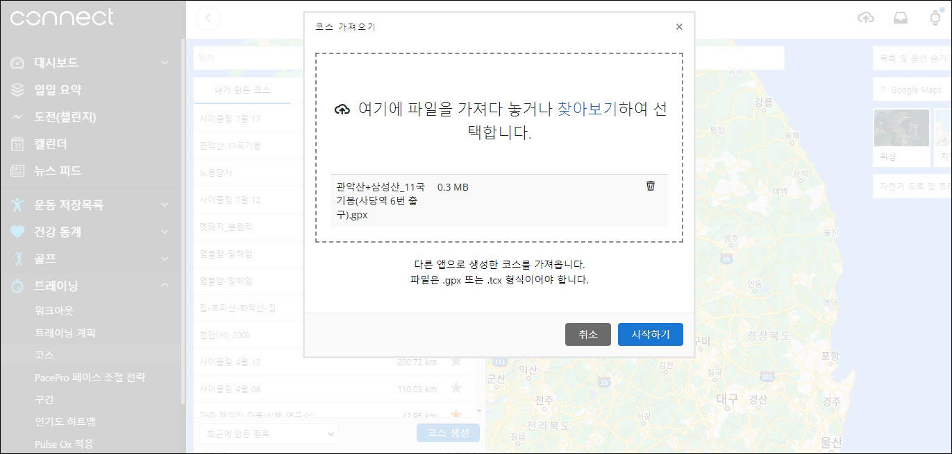Click the 자전거 도로 overlay button
This screenshot has height=454, width=952.
[912, 186]
